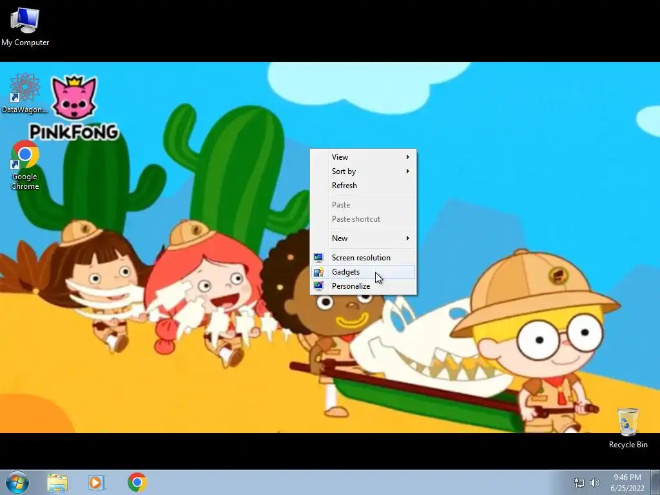Open Windows Explorer from the taskbar
Viewport: 660px width, 495px height.
click(57, 483)
